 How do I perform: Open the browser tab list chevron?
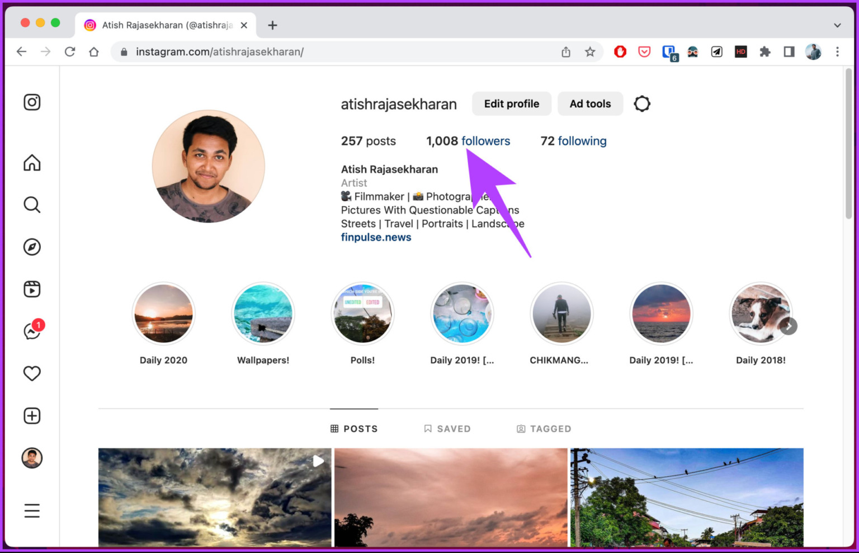(x=837, y=25)
